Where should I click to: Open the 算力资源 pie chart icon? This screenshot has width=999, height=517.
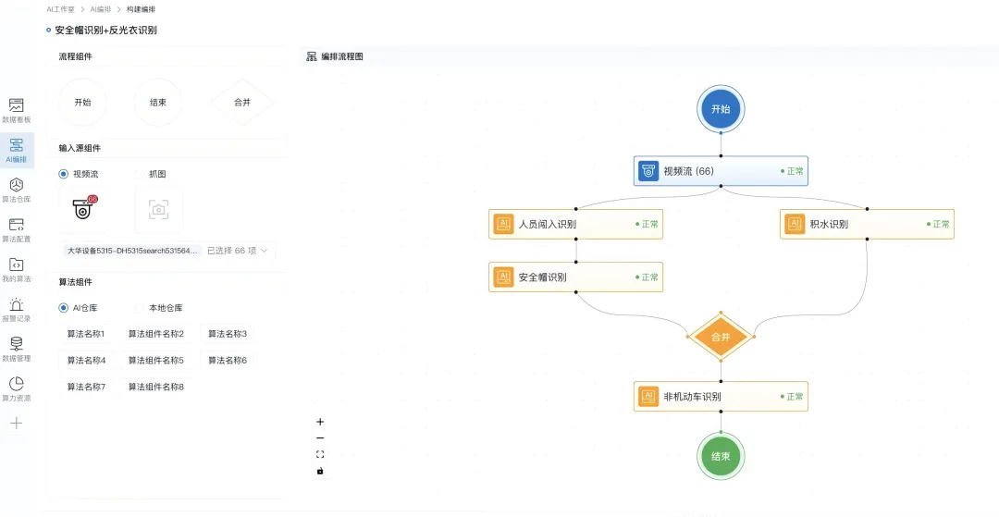tap(17, 383)
